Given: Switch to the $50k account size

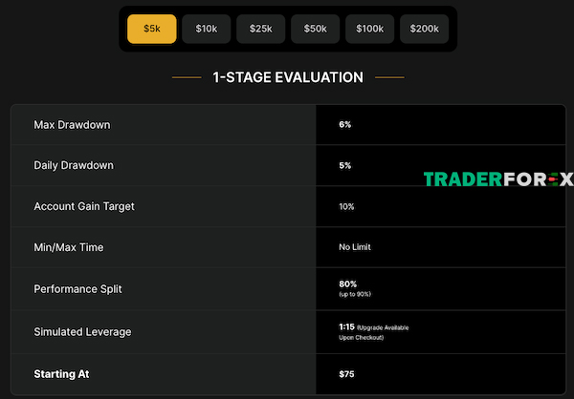Looking at the screenshot, I should click(315, 30).
